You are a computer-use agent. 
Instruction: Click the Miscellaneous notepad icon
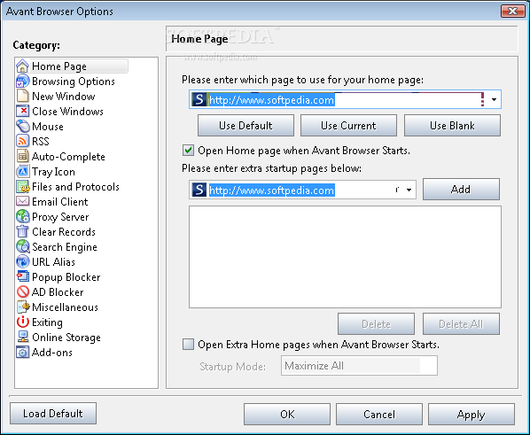tap(23, 307)
